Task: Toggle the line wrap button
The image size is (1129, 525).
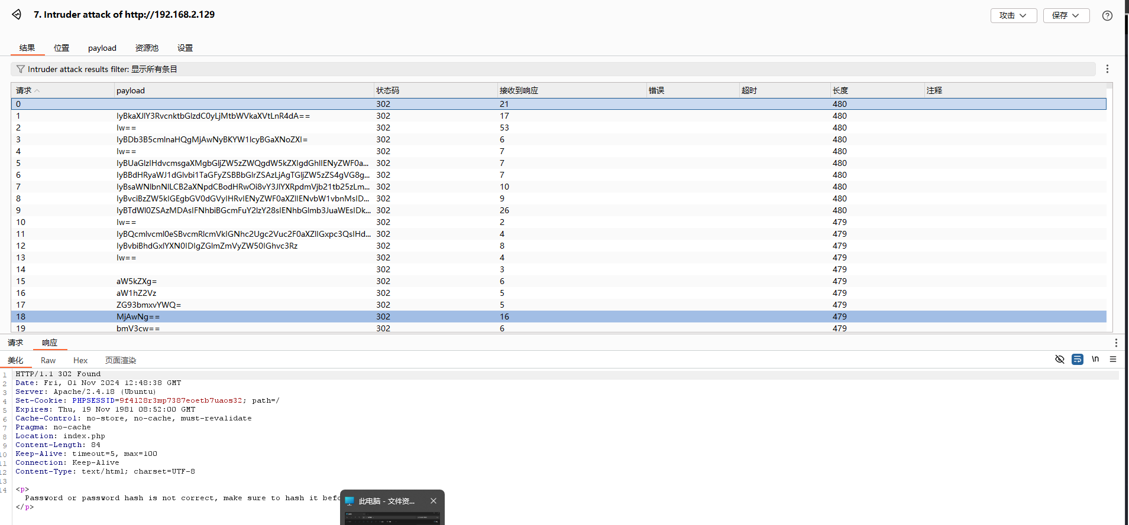Action: coord(1078,359)
